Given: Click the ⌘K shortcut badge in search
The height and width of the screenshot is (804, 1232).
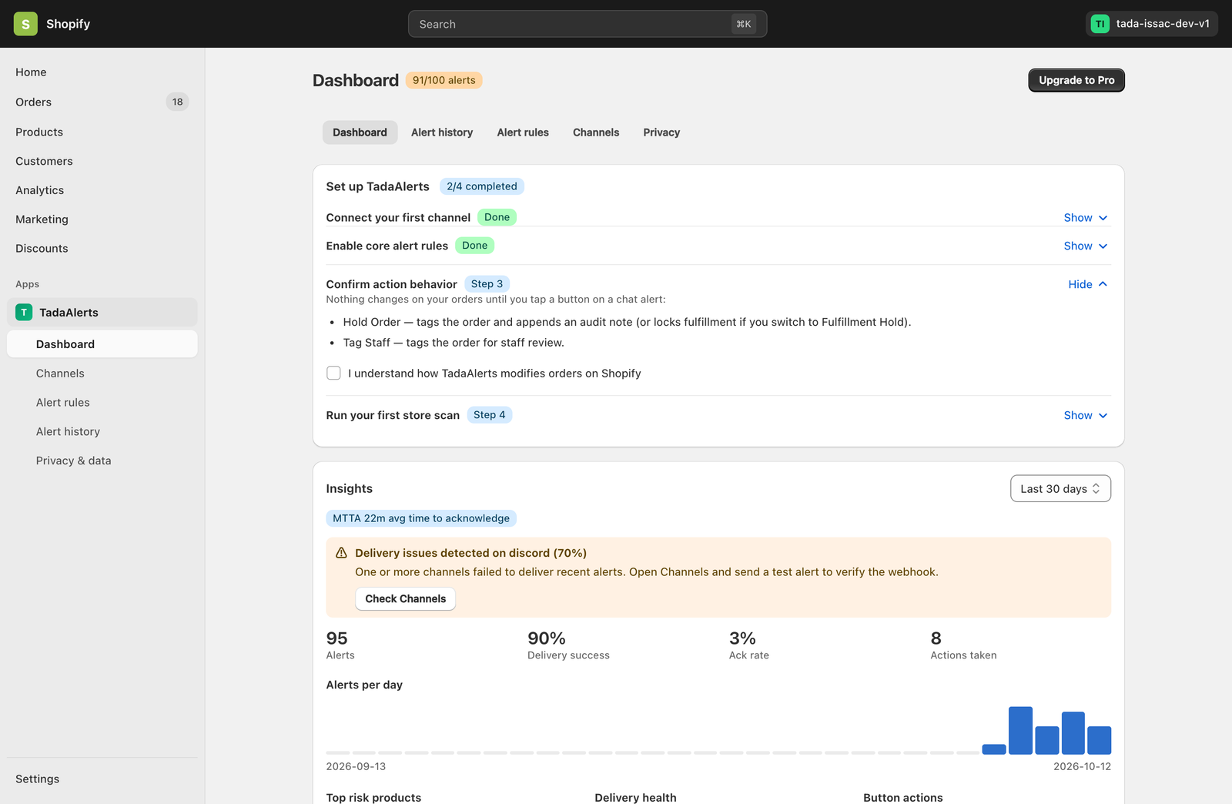Looking at the screenshot, I should pos(744,24).
